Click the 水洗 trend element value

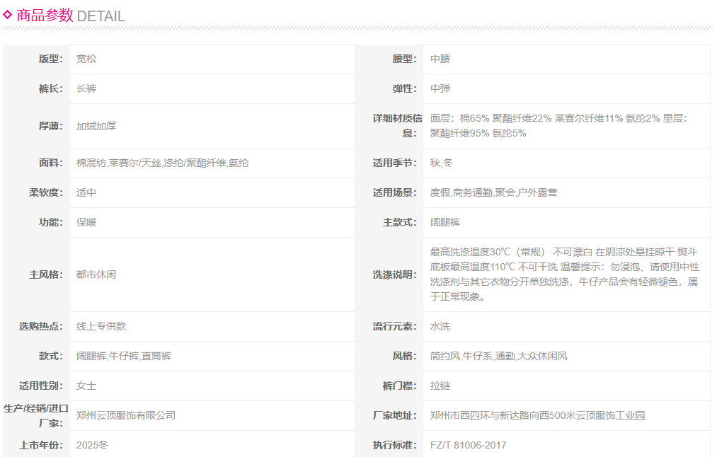[x=440, y=326]
